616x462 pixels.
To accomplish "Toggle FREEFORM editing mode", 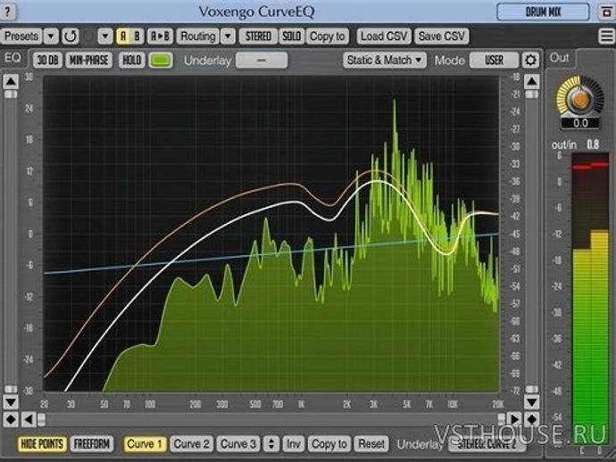I will point(92,444).
